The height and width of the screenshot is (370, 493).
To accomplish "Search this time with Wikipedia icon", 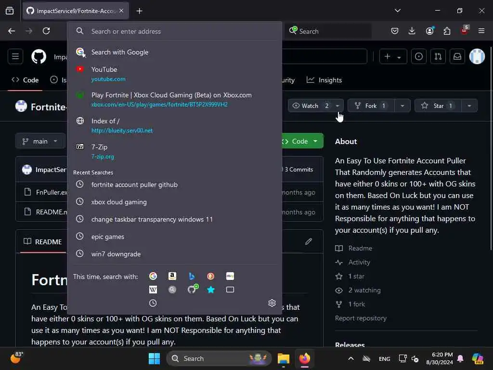I will click(x=153, y=290).
